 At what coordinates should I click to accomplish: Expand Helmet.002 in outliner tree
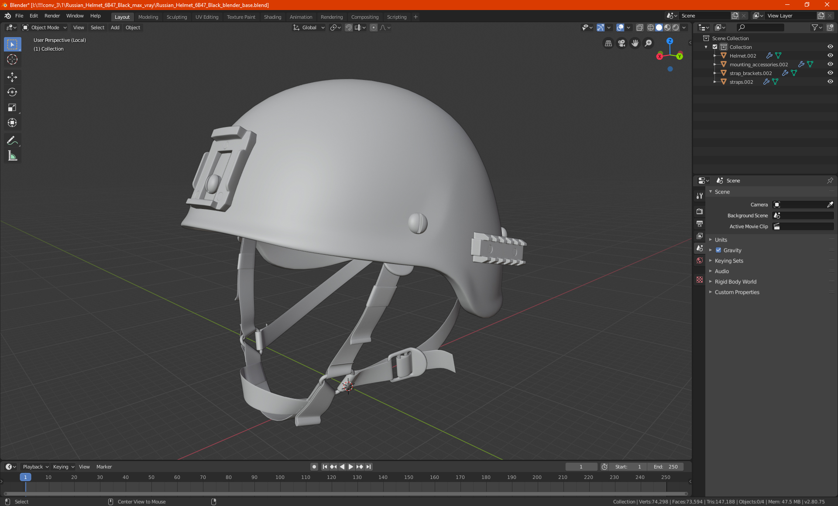point(715,56)
